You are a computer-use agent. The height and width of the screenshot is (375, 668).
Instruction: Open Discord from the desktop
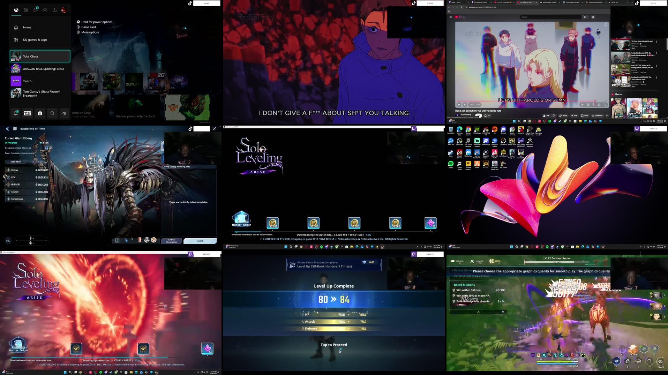(x=504, y=129)
